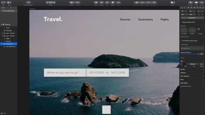Viewport: 205px width, 115px height.
Task: Click the align bottom icon in the inspector
Action: click(x=203, y=8)
